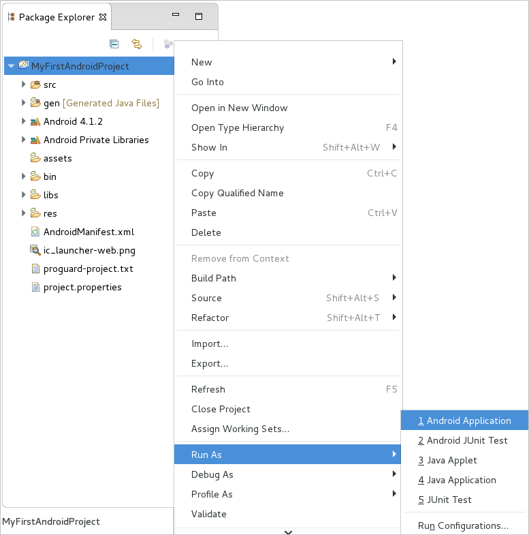529x535 pixels.
Task: Select the assets folder
Action: click(x=58, y=158)
